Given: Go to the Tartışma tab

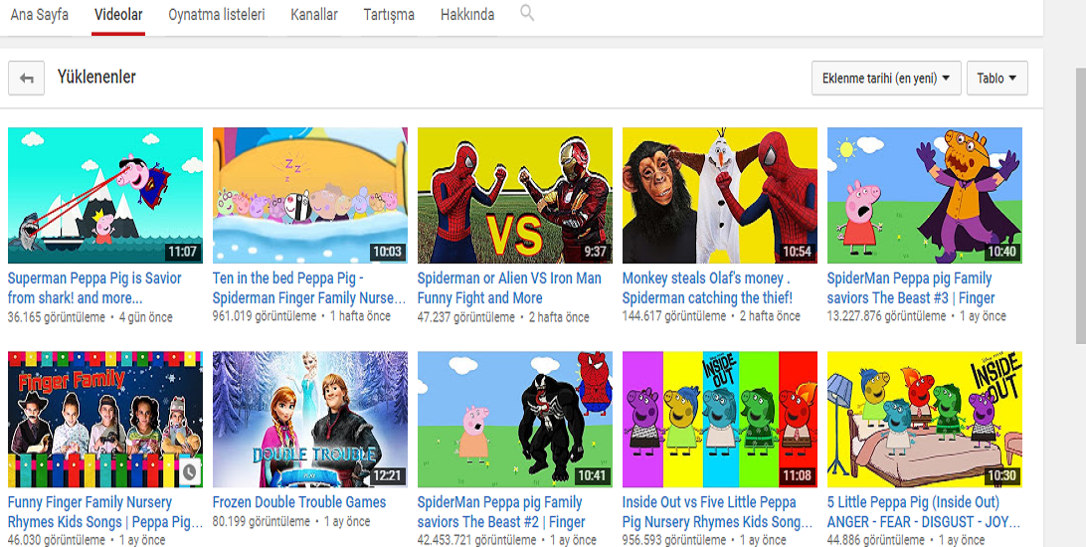Looking at the screenshot, I should pos(389,15).
